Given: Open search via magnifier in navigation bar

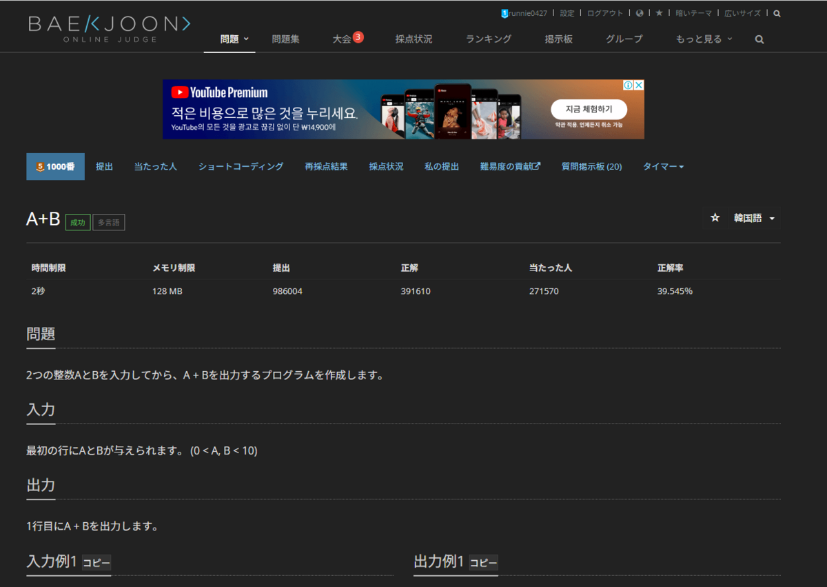Looking at the screenshot, I should tap(758, 39).
